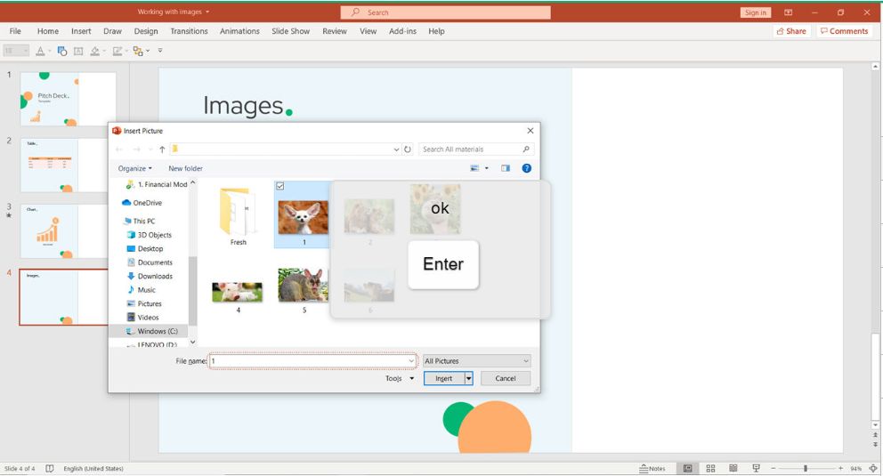Open the Customize Quick Access Toolbar arrow
Viewport: 883px width, 476px height.
pos(160,51)
